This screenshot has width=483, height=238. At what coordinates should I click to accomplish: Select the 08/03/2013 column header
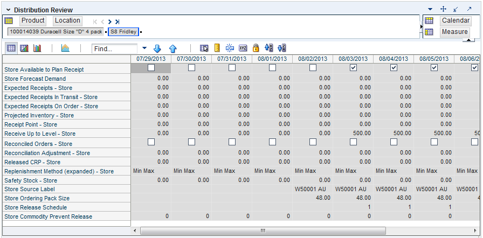pos(353,59)
